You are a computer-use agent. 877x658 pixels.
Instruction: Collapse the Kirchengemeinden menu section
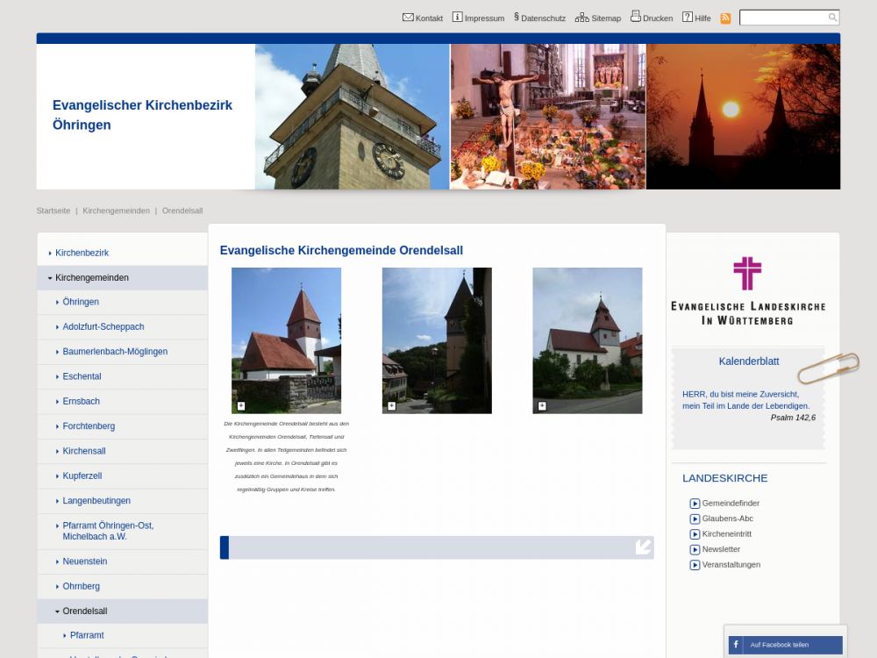[x=50, y=278]
